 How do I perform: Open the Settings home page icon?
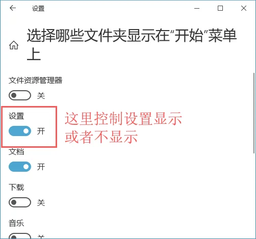tap(14, 45)
